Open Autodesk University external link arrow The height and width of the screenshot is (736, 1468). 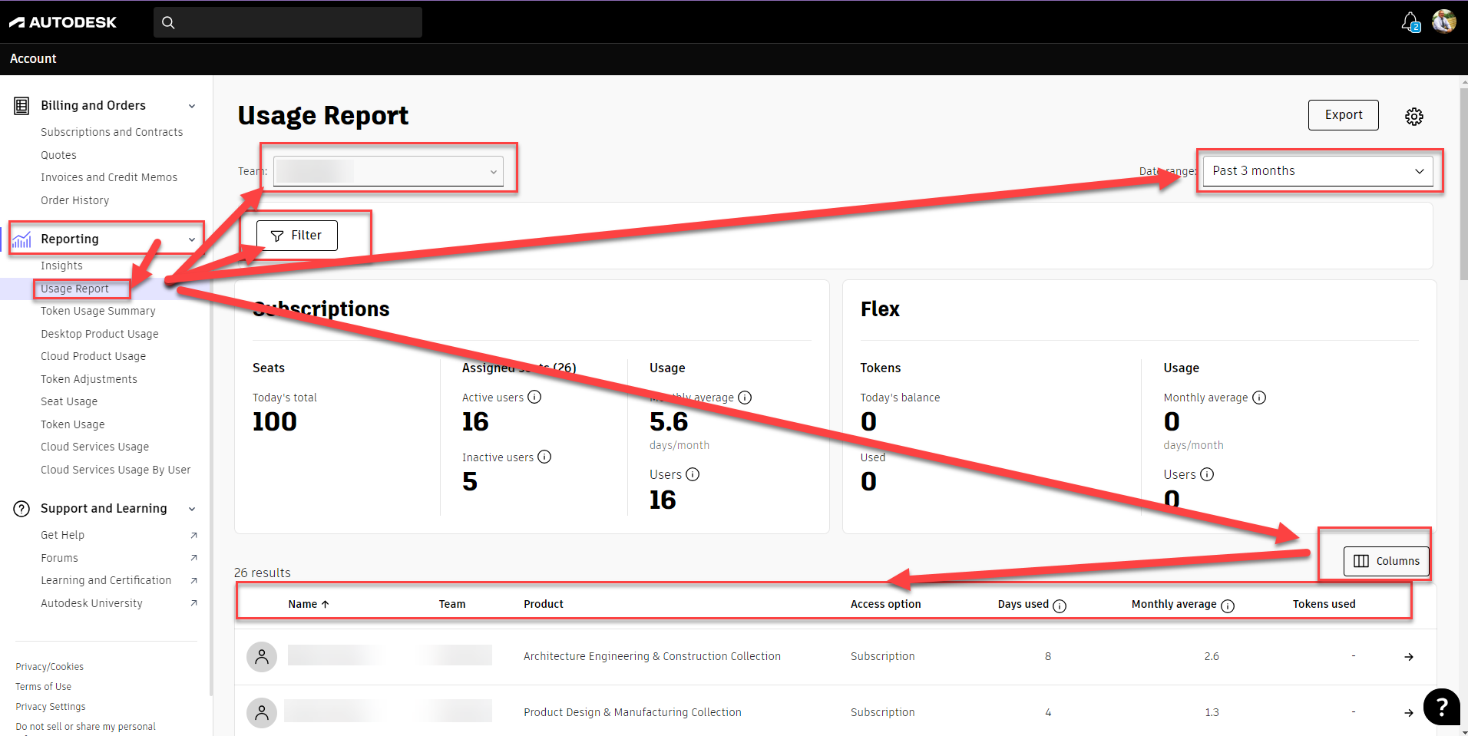193,603
